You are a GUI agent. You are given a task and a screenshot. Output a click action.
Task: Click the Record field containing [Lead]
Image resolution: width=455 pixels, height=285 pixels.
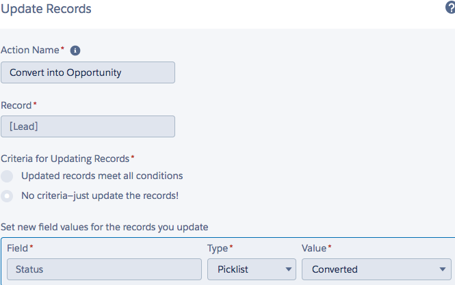pyautogui.click(x=88, y=126)
